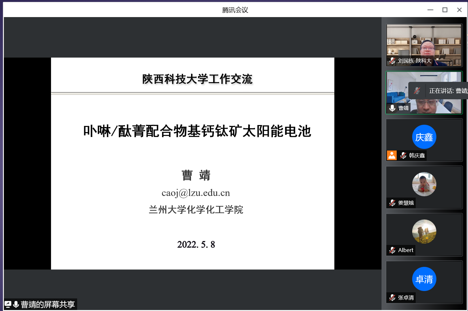
Task: Click the muted mic icon for 刘国栋-陕科大
Action: [392, 61]
